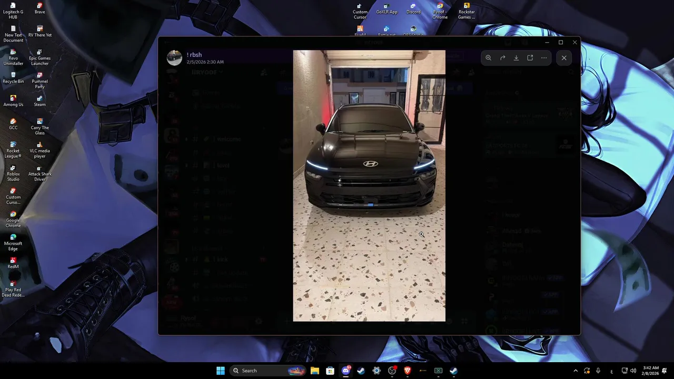Open Roblox Studio desktop shortcut
Image resolution: width=674 pixels, height=379 pixels.
[x=13, y=173]
